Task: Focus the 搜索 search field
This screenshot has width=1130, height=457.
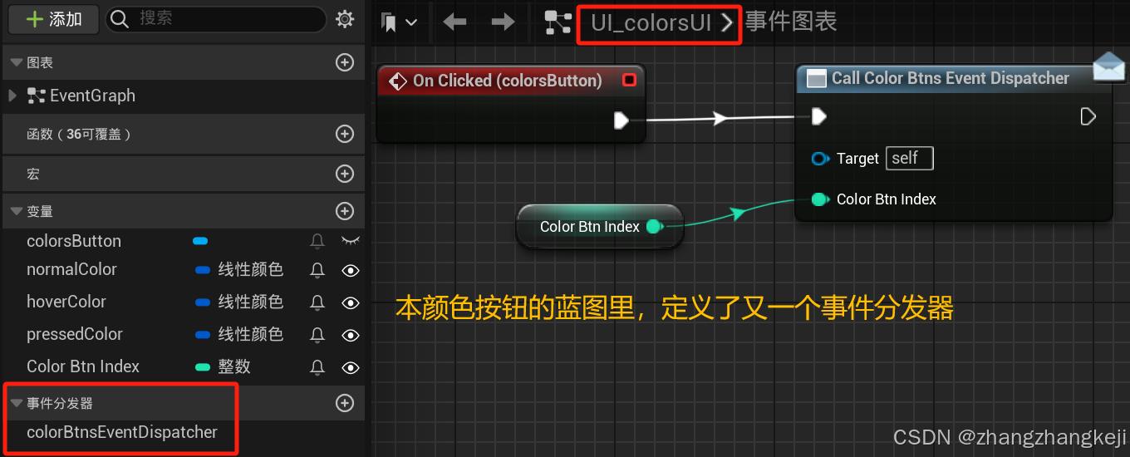Action: pos(216,19)
